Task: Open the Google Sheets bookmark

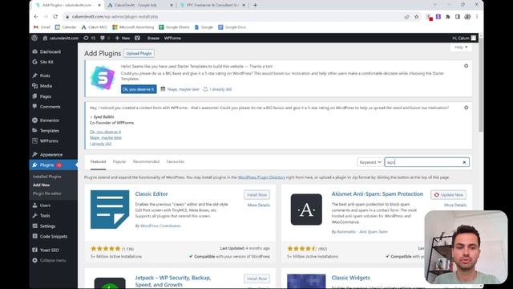Action: tap(174, 27)
